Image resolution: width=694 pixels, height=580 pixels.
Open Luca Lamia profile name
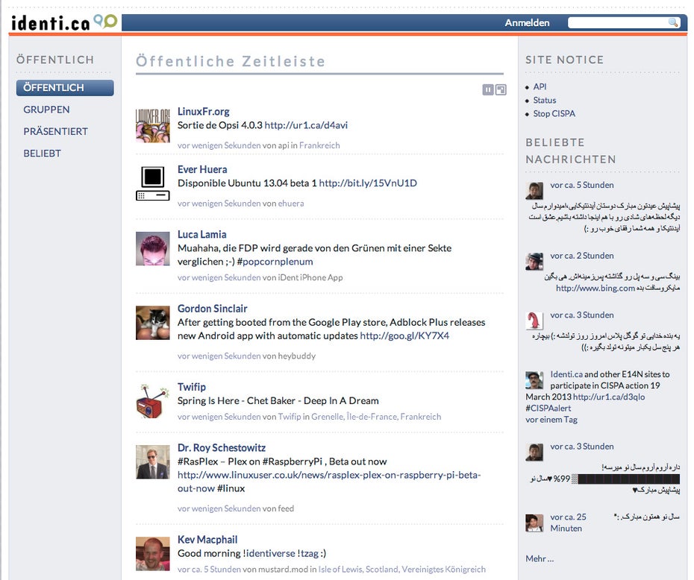click(201, 234)
